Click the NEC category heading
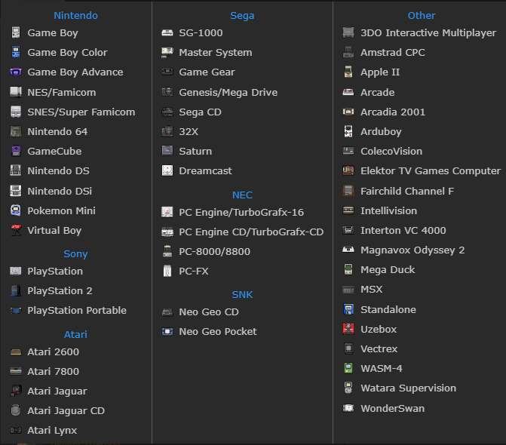The image size is (506, 445). (x=242, y=195)
